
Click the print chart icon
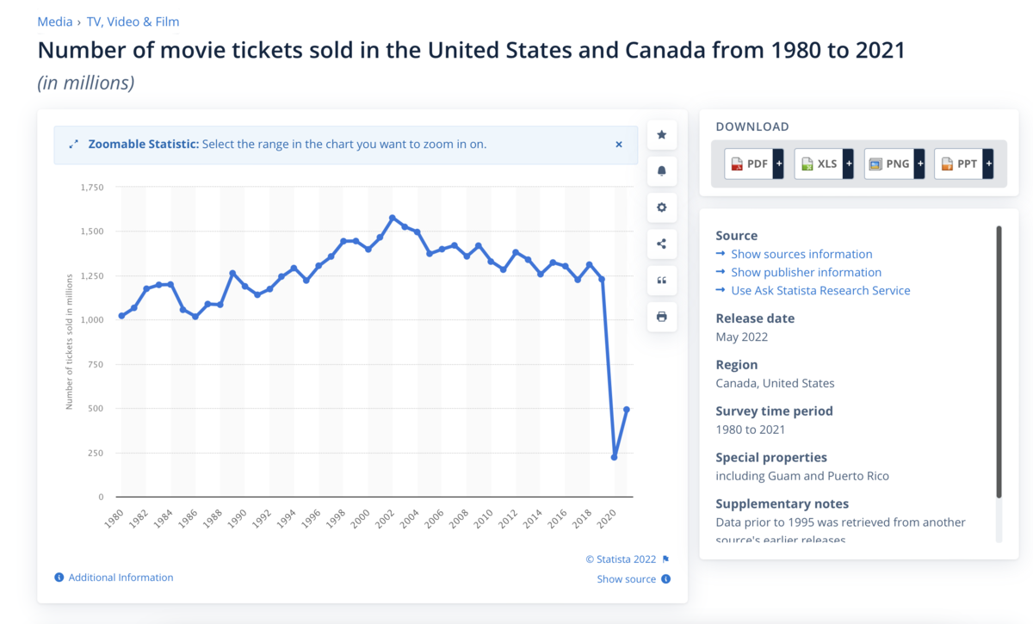(x=661, y=317)
